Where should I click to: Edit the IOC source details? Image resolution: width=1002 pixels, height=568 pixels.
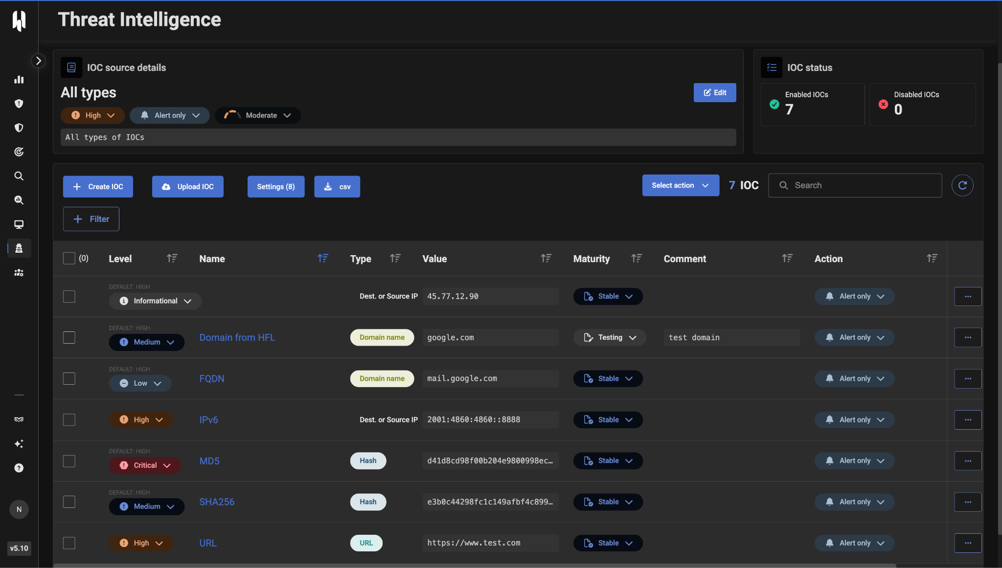pyautogui.click(x=715, y=92)
